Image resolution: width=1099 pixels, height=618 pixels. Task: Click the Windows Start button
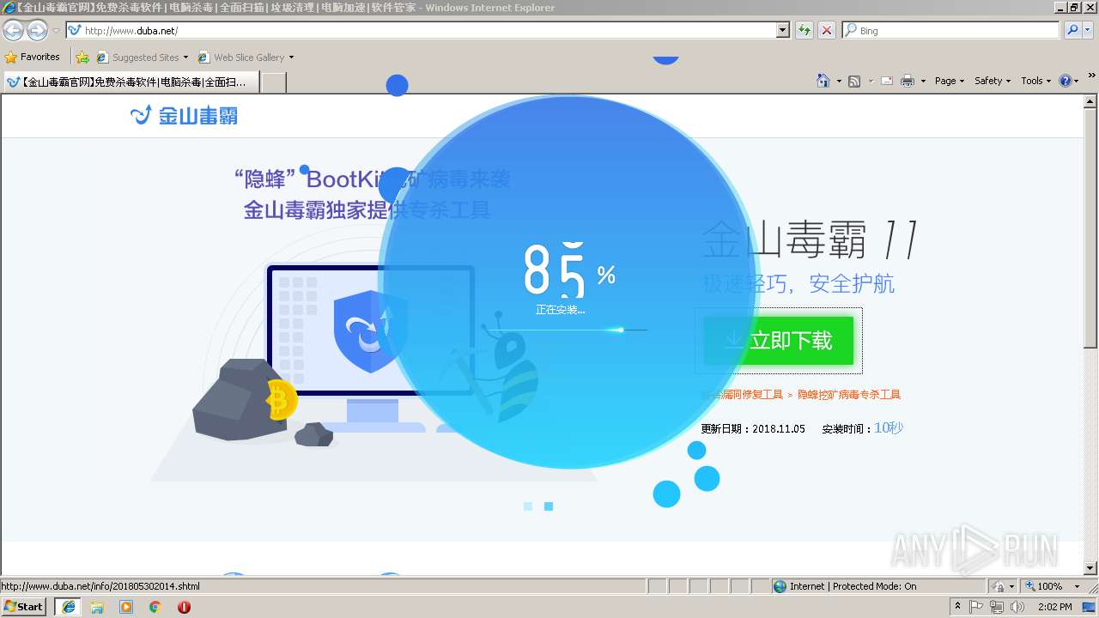click(x=24, y=607)
